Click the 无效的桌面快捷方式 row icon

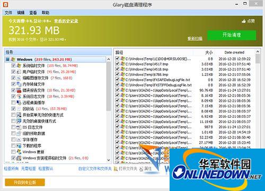click(19, 121)
